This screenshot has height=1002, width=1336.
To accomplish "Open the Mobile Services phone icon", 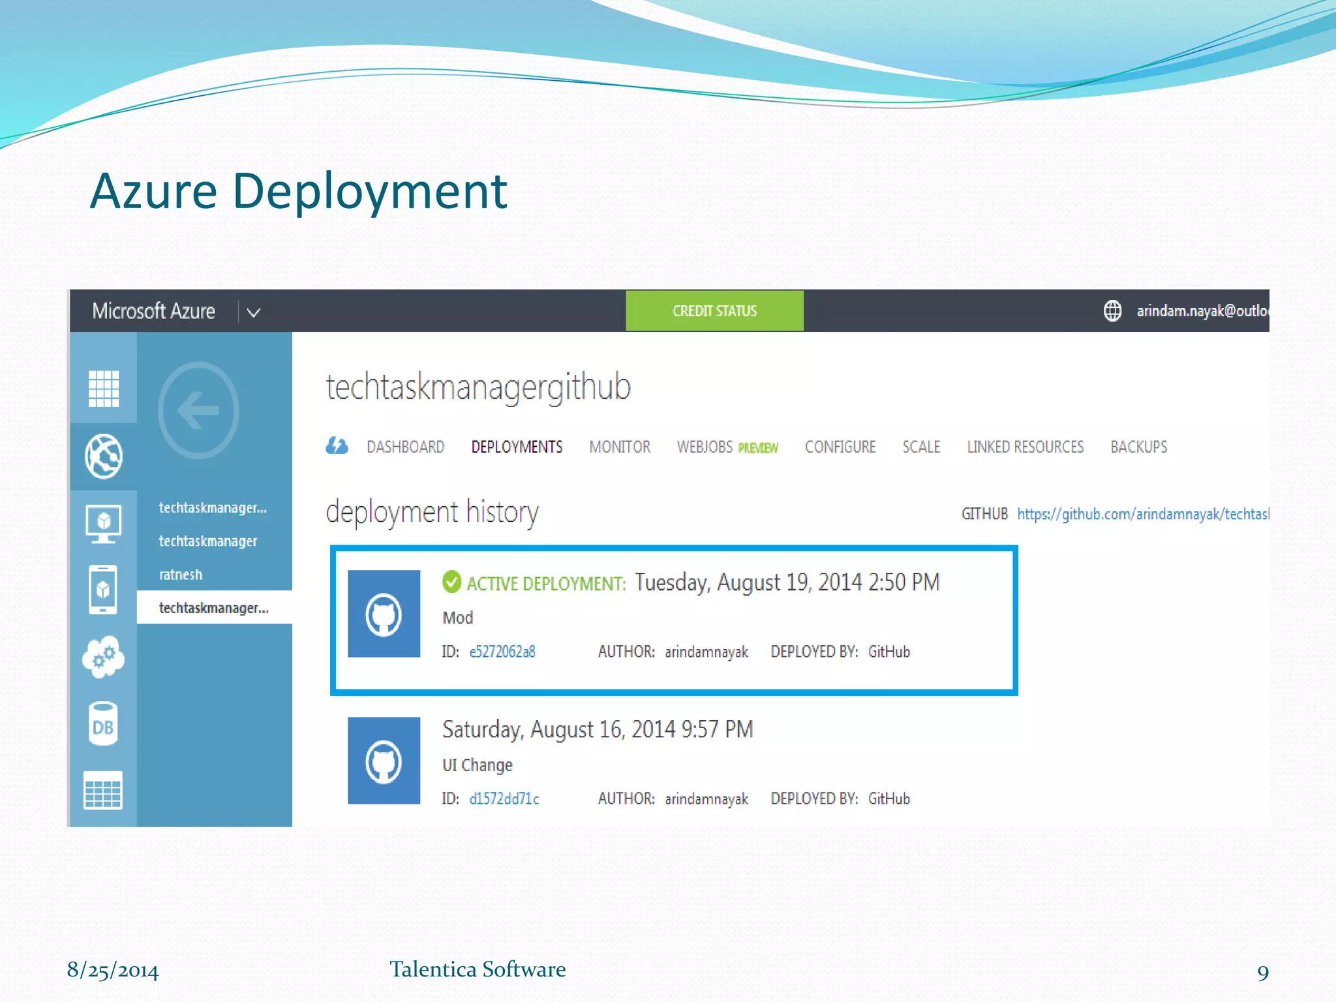I will click(x=103, y=590).
